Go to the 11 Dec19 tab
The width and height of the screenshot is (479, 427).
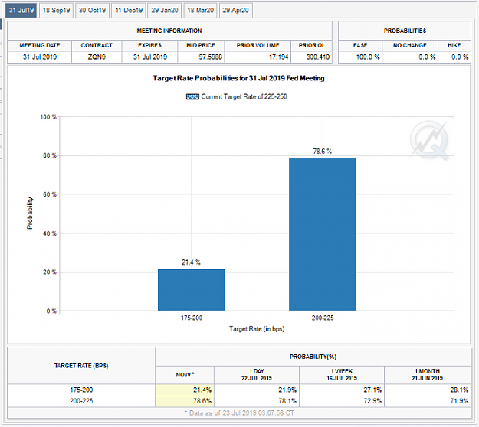point(129,11)
